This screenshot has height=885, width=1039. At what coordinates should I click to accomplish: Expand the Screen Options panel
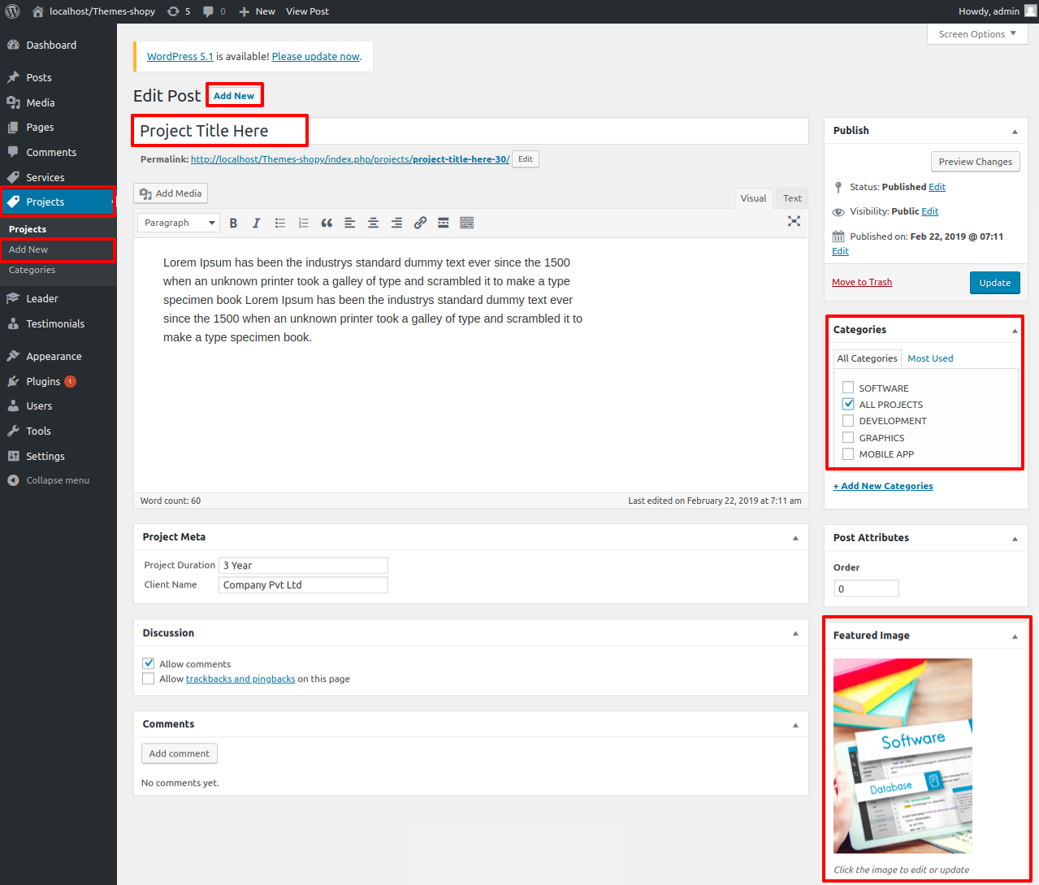pos(976,34)
